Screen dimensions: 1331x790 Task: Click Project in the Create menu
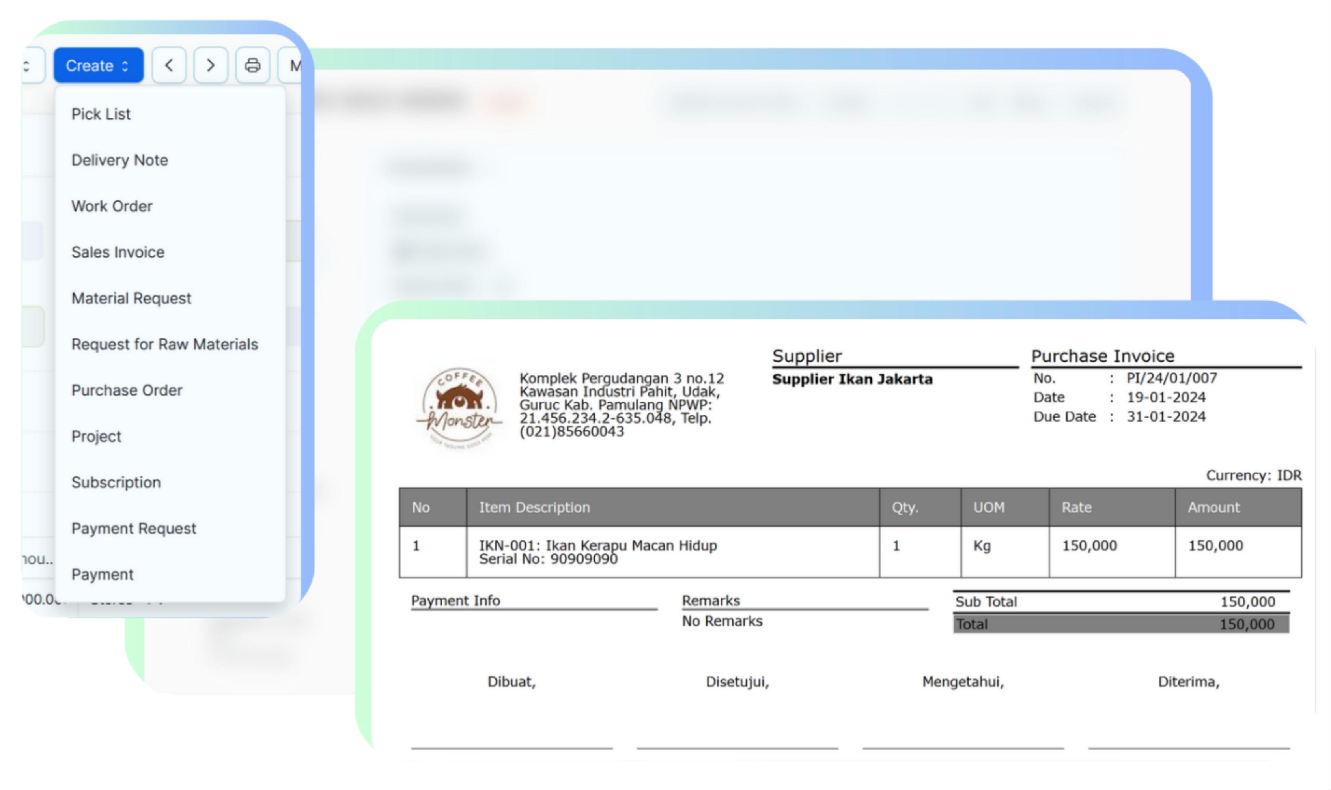96,437
